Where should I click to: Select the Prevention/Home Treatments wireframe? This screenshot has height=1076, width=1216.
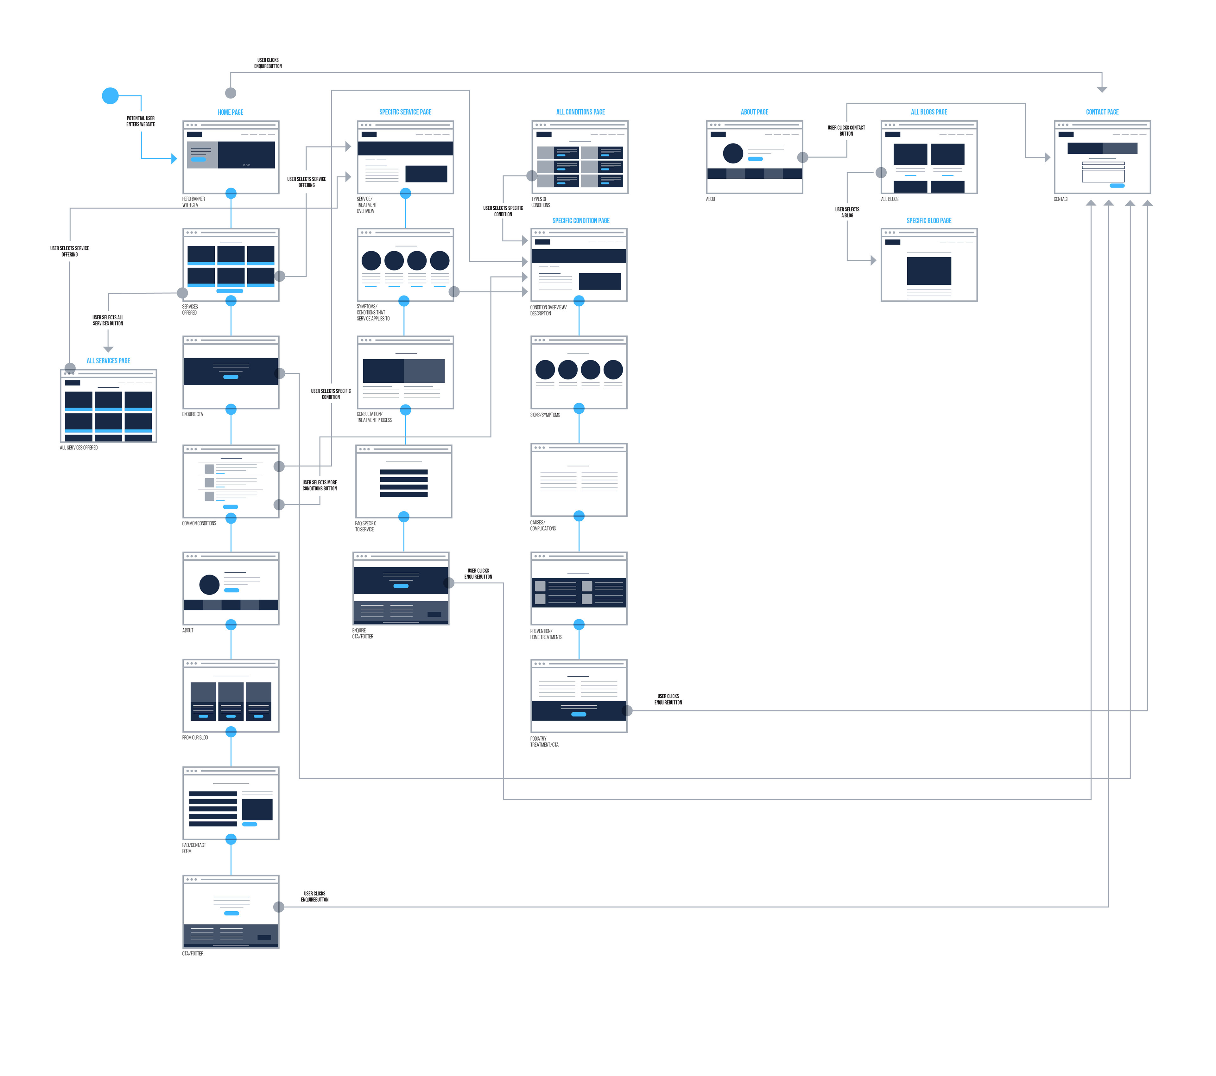[x=579, y=589]
